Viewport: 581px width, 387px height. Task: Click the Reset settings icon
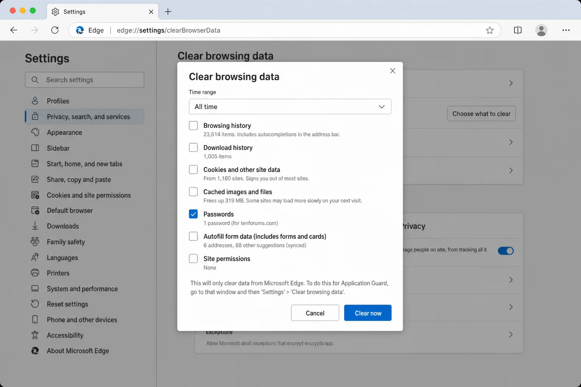click(x=35, y=304)
